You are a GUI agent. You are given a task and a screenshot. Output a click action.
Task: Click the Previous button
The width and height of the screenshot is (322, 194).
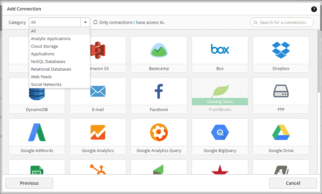[29, 183]
